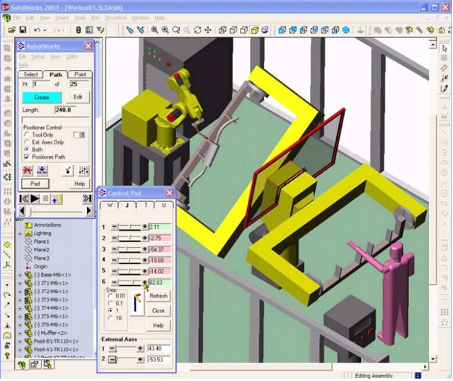The width and height of the screenshot is (453, 381).
Task: Click the cyan Create button
Action: (42, 98)
